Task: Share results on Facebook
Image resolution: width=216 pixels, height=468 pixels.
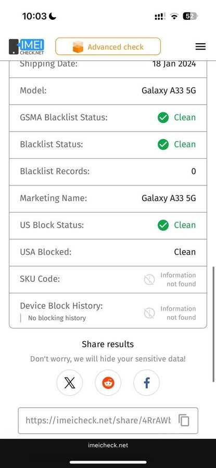Action: pyautogui.click(x=146, y=383)
